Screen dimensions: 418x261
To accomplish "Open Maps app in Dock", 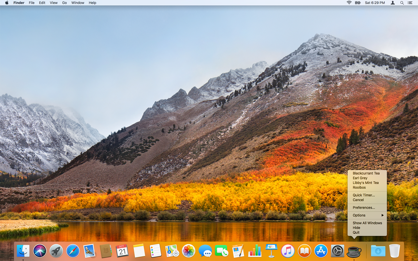I will (x=172, y=251).
